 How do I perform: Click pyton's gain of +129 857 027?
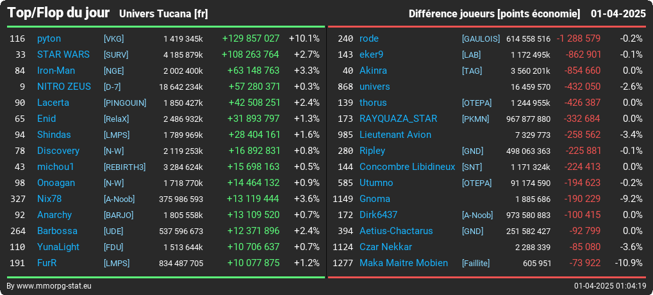251,38
